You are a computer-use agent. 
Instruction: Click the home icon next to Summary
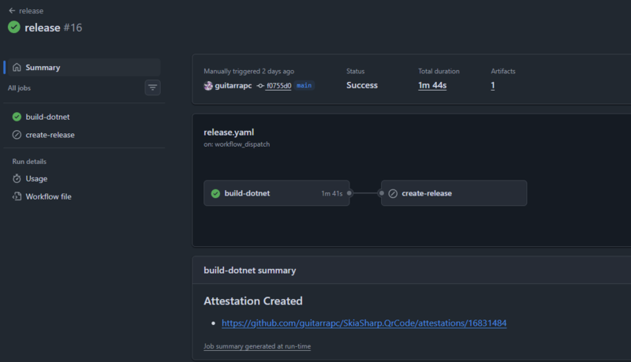(17, 68)
